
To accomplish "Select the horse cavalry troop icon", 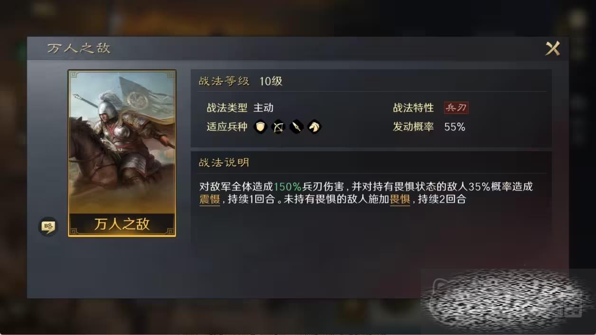I will [314, 127].
